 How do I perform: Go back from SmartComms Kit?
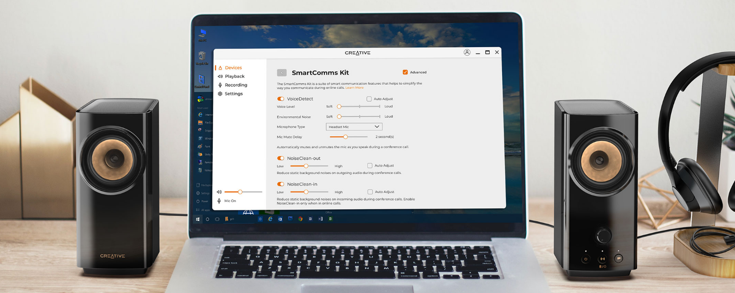pyautogui.click(x=282, y=72)
